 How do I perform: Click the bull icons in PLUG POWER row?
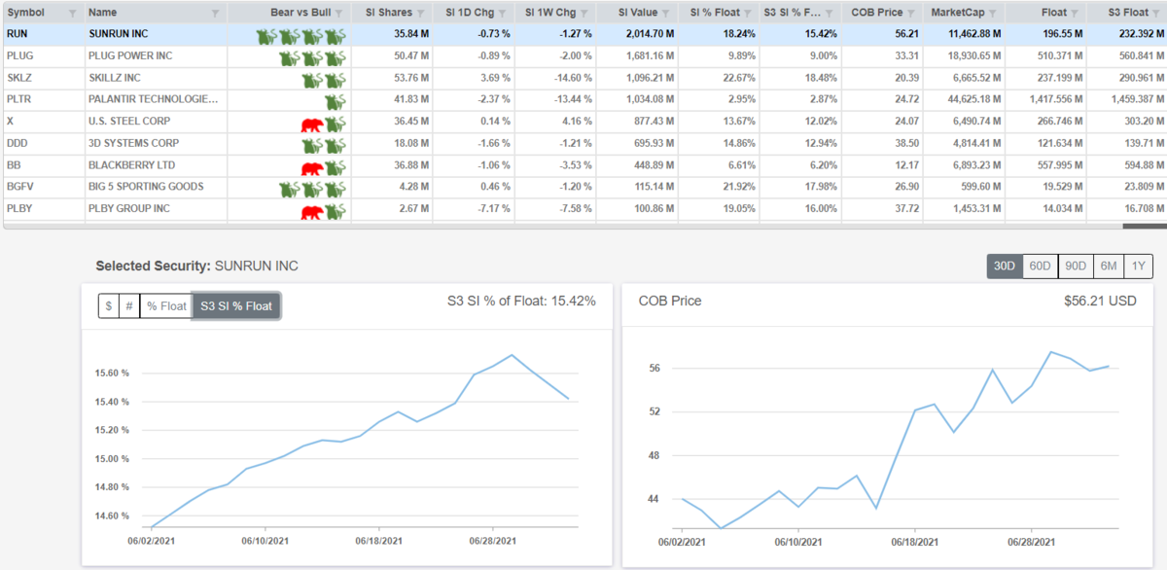click(313, 56)
